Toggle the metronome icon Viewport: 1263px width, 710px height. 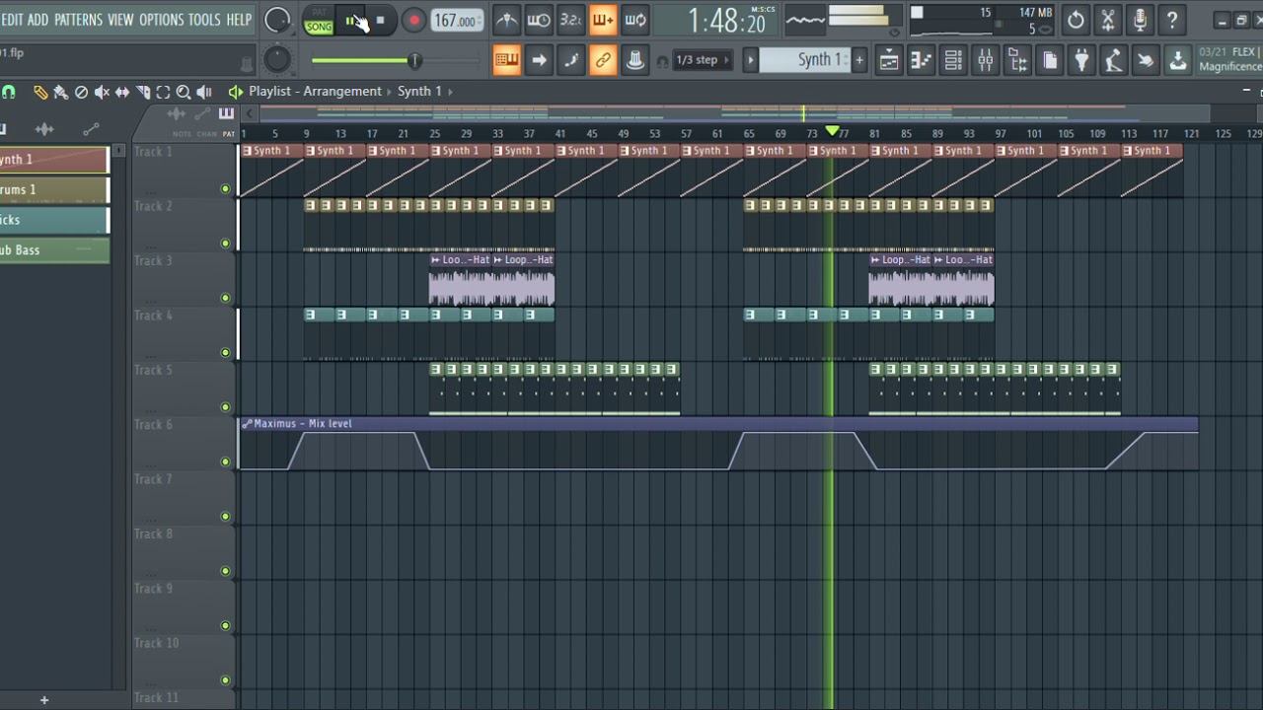click(x=506, y=20)
